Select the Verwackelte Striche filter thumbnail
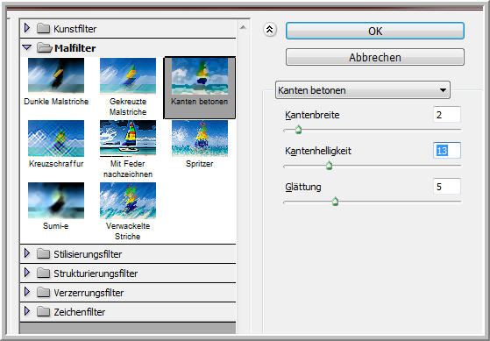The height and width of the screenshot is (341, 490). (x=128, y=201)
